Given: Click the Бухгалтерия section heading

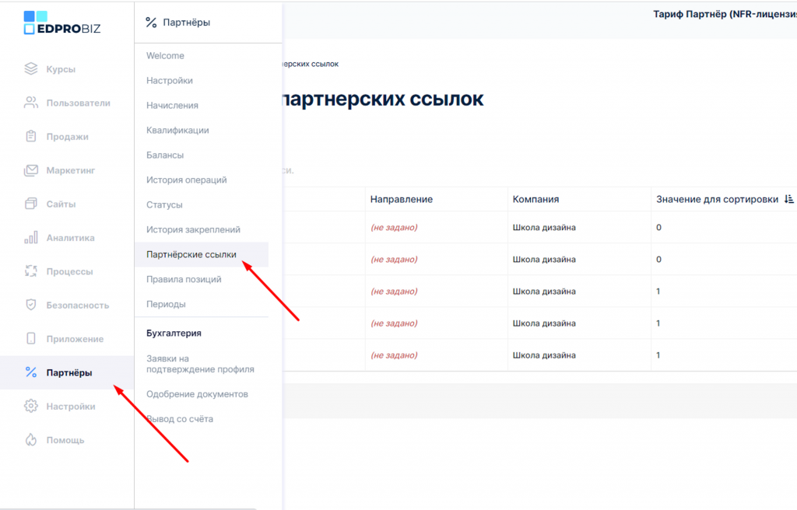Looking at the screenshot, I should tap(174, 334).
